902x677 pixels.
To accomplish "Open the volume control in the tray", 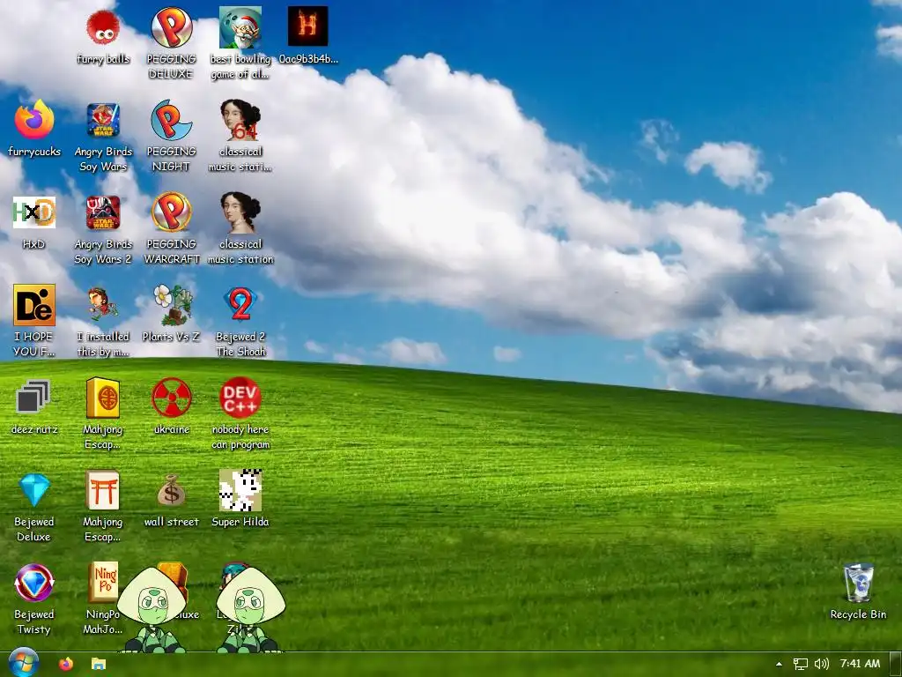I will coord(822,664).
